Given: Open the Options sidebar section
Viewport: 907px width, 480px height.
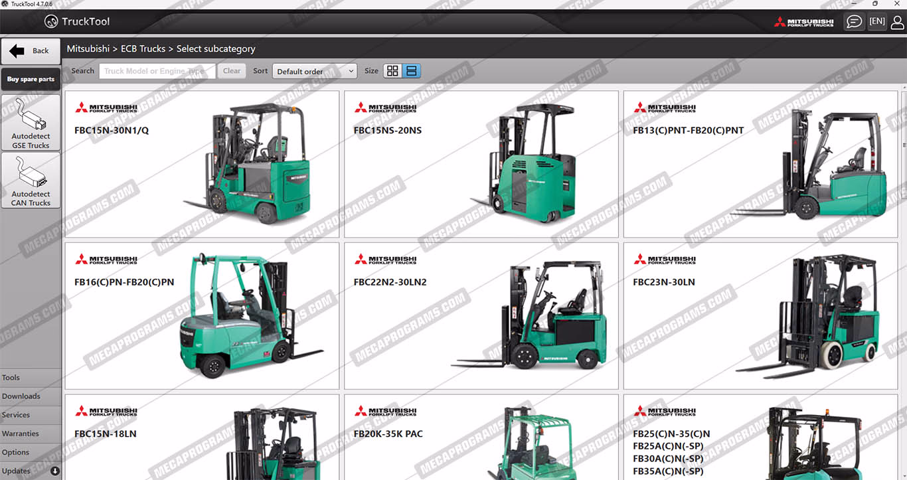Looking at the screenshot, I should (31, 452).
